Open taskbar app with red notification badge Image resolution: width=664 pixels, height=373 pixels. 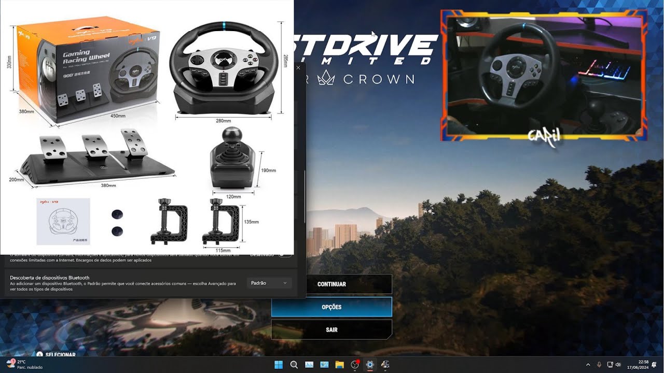tap(355, 365)
